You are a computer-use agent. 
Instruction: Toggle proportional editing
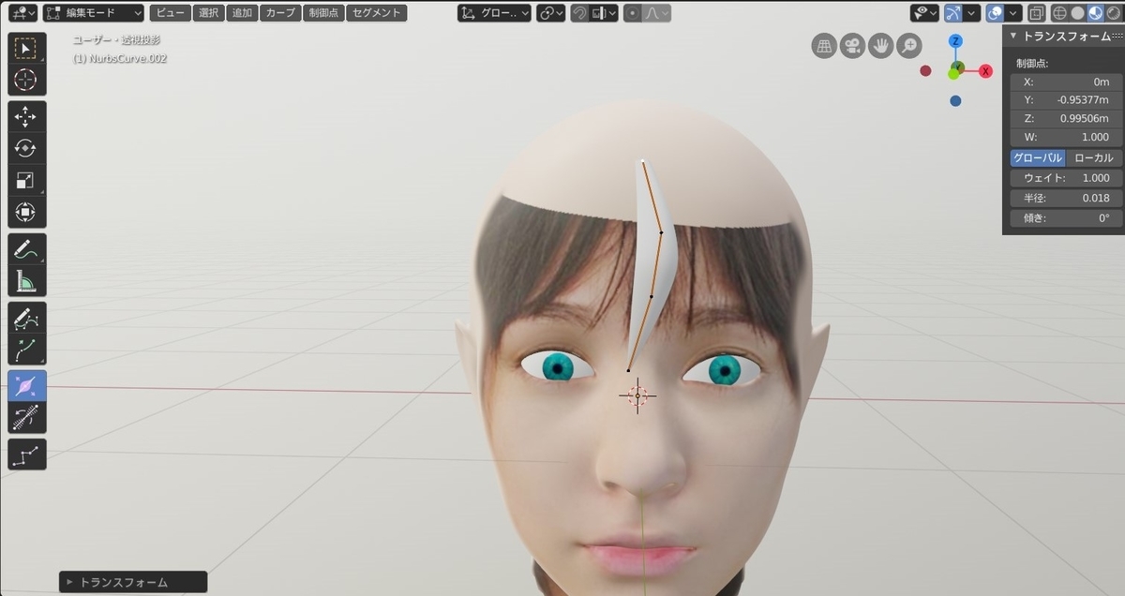point(632,13)
